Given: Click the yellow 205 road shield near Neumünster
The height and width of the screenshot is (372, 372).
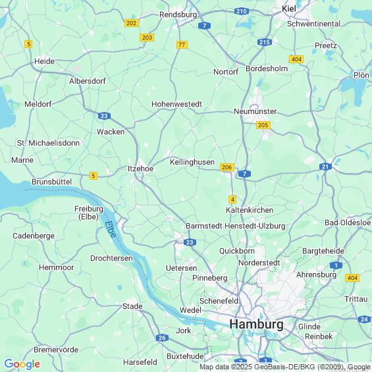Looking at the screenshot, I should (x=263, y=125).
